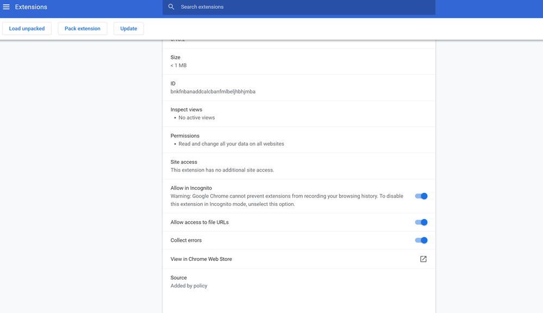Focus the Search extensions field
Screen dimensions: 543x313
click(304, 7)
